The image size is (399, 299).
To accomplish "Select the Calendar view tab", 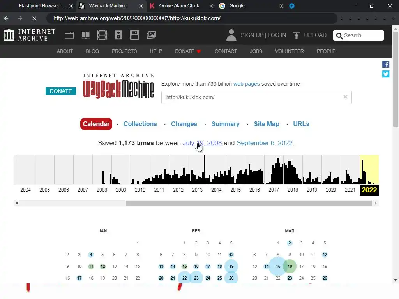I will (96, 124).
